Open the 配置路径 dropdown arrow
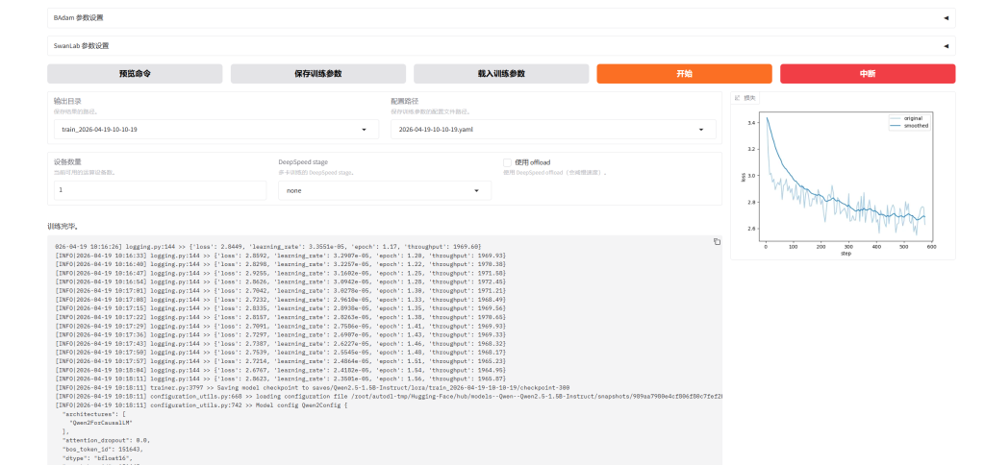 coord(701,130)
